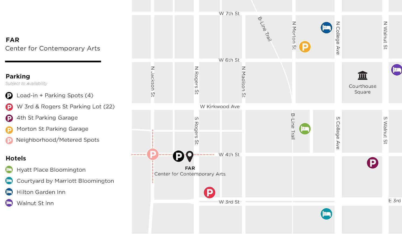The image size is (402, 234).
Task: Select the Walnut St Inn legend text
Action: [35, 203]
